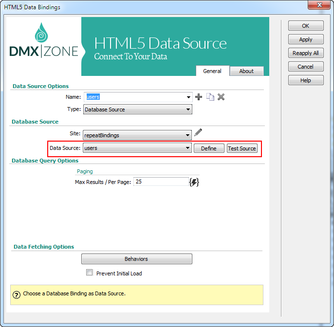
Task: Click the Data Fetching Options heading
Action: (x=44, y=247)
